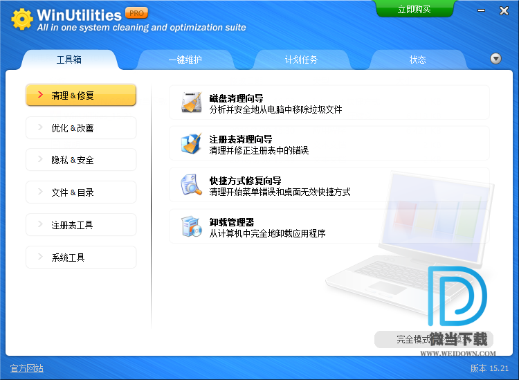
Task: Click the chevron beside 文件 & 目录
Action: point(40,191)
